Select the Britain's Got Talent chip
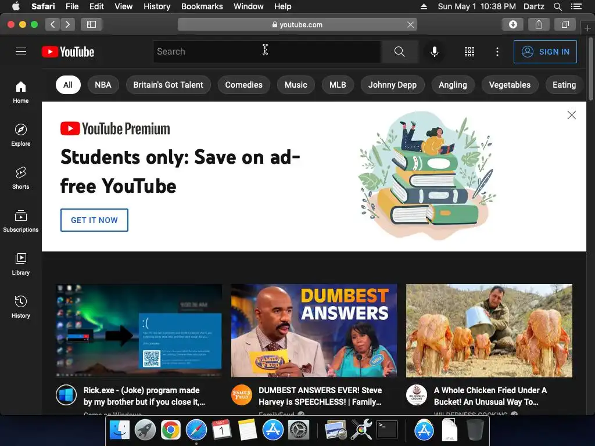Image resolution: width=595 pixels, height=446 pixels. click(x=168, y=85)
